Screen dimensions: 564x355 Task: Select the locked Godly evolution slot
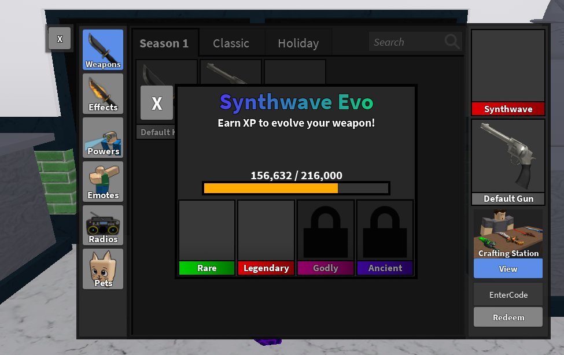[x=326, y=238]
